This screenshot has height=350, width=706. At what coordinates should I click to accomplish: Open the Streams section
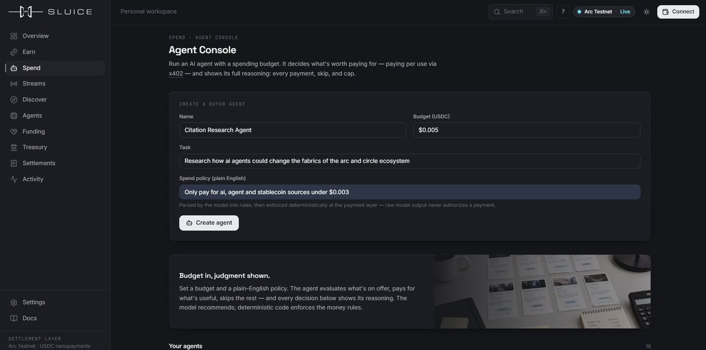click(x=55, y=84)
